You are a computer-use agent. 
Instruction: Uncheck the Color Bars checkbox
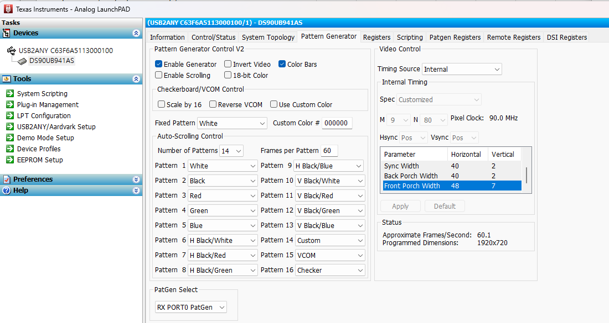coord(282,64)
